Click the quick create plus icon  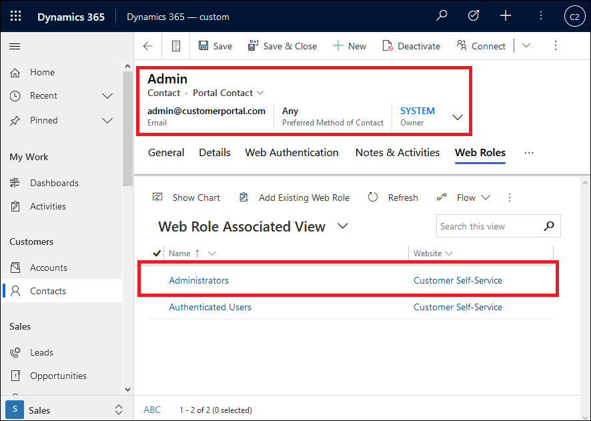point(506,16)
